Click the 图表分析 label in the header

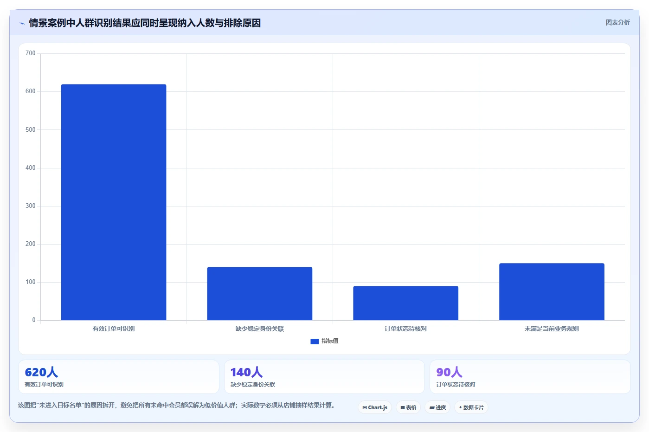(x=617, y=22)
